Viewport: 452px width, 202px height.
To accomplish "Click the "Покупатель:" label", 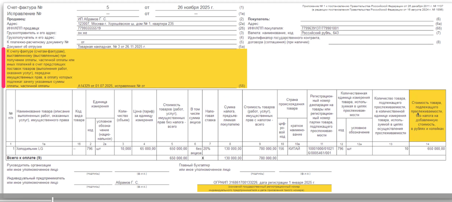I will (260, 19).
